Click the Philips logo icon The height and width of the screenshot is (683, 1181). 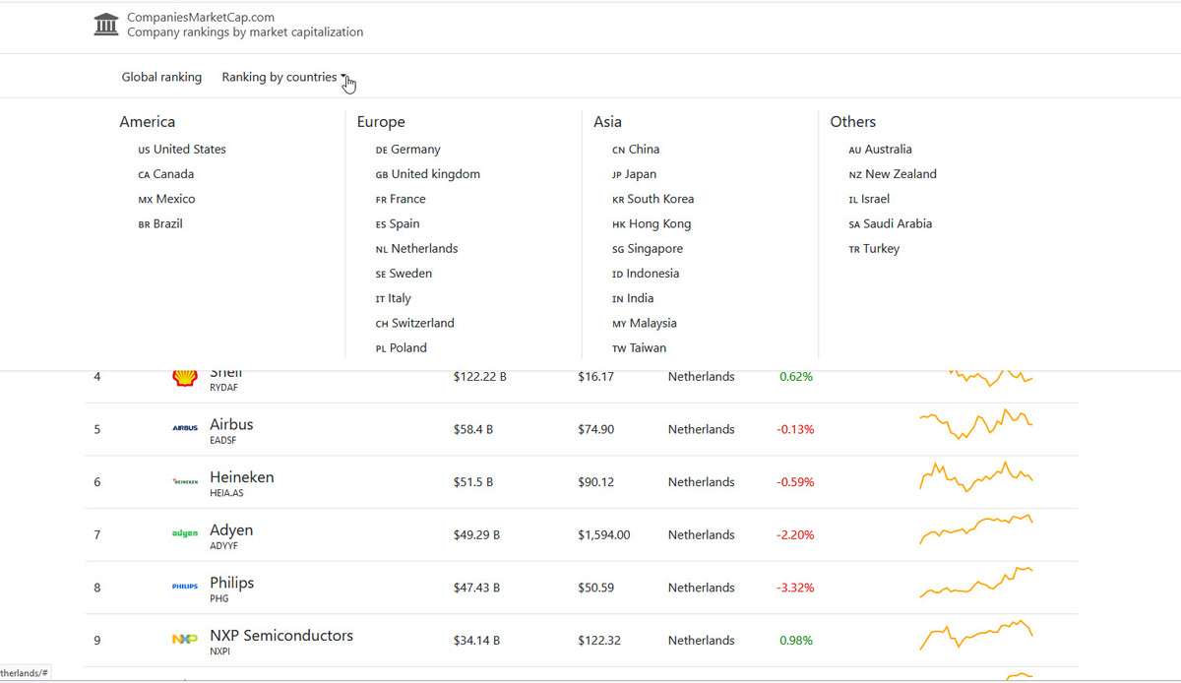coord(185,588)
